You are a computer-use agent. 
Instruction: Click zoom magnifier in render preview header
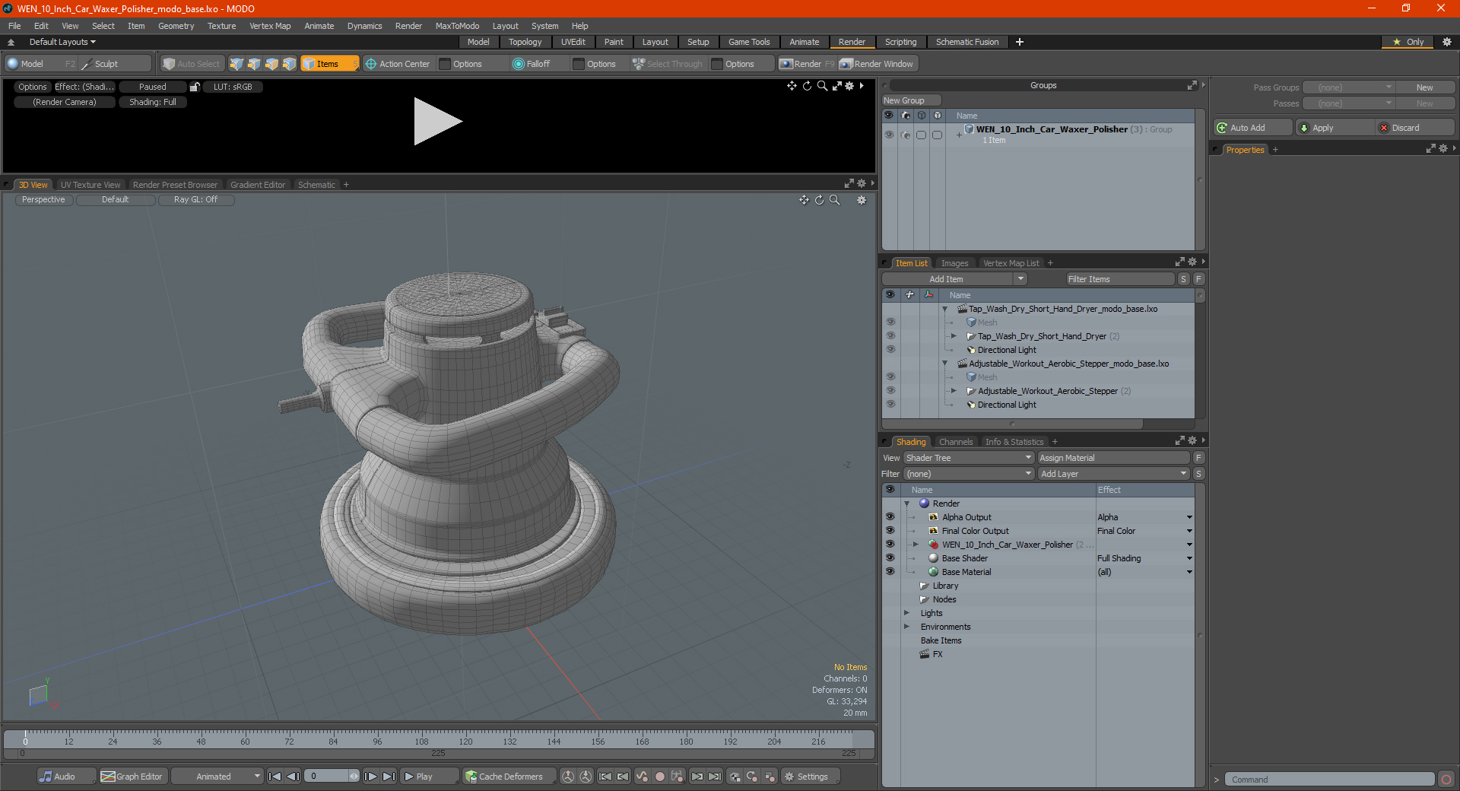822,86
